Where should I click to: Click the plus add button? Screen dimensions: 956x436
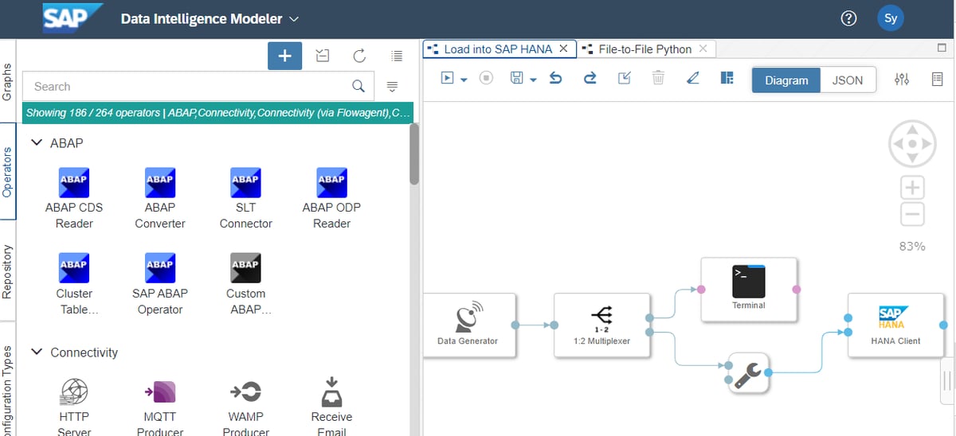[284, 56]
